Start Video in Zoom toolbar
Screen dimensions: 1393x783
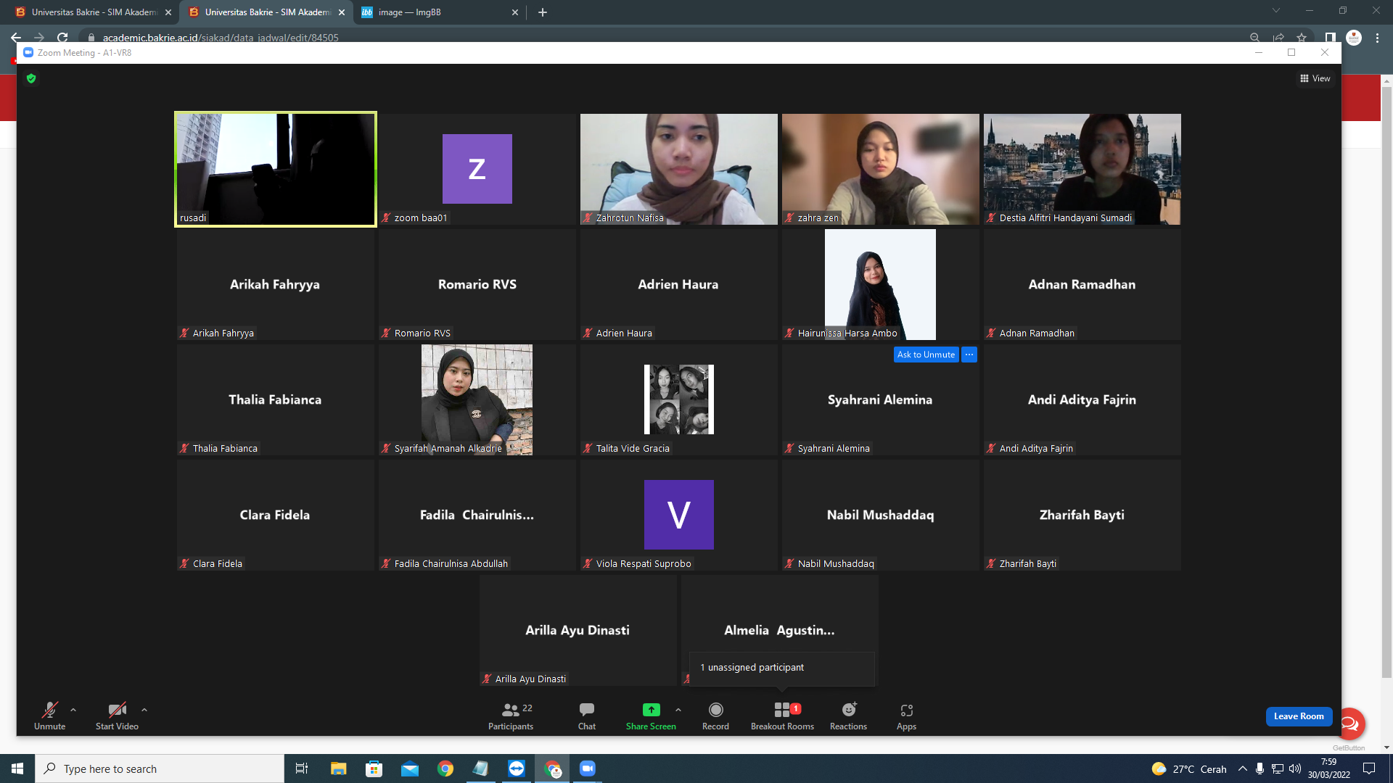[x=117, y=715]
